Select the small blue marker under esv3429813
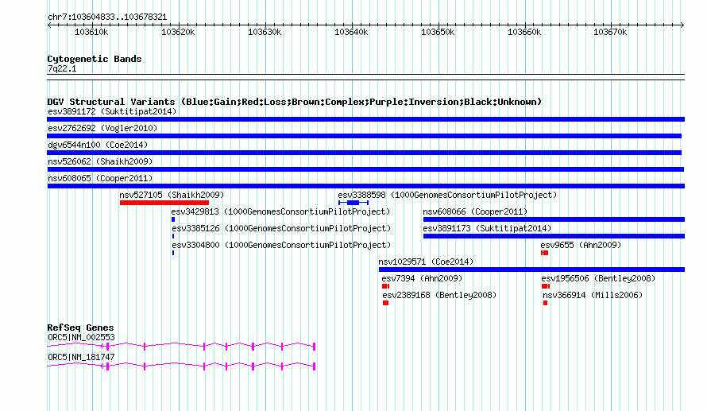 coord(173,219)
